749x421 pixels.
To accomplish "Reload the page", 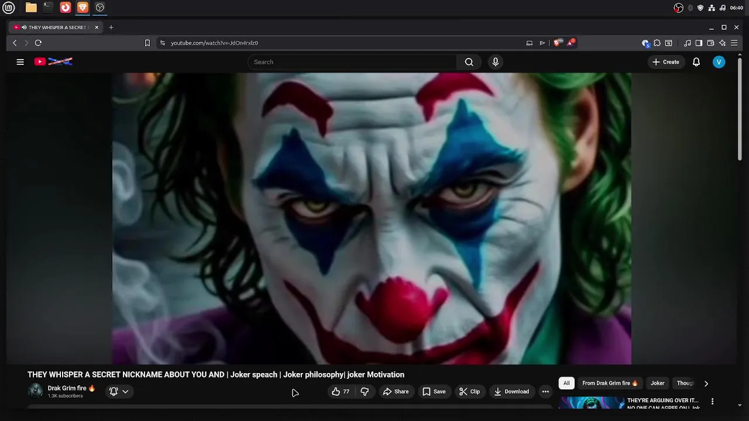I will click(38, 43).
